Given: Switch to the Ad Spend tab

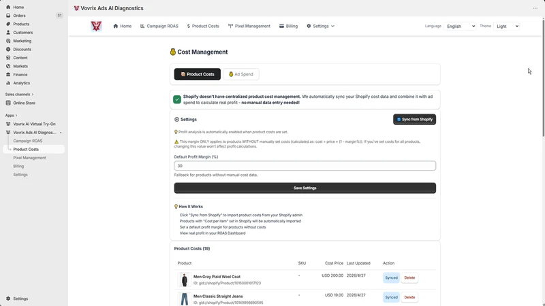Looking at the screenshot, I should coord(241,74).
